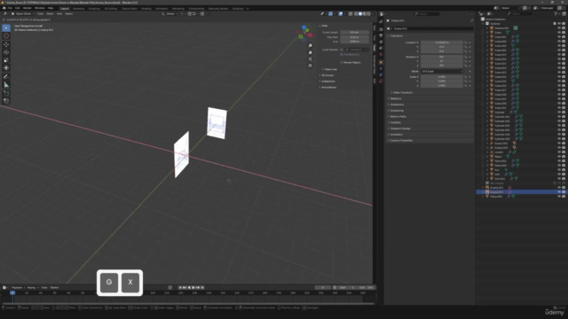
Task: Toggle the Local Camera checkbox
Action: [341, 50]
